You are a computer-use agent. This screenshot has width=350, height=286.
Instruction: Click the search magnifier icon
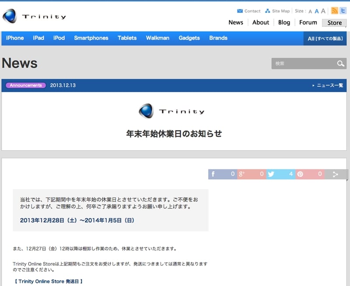(341, 64)
